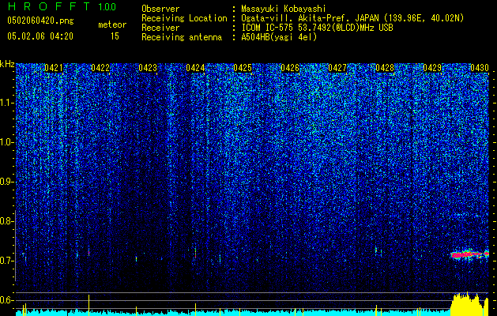Click the 0.6 kHz frequency axis label
Screen dimensions: 497x316
(x=6, y=300)
